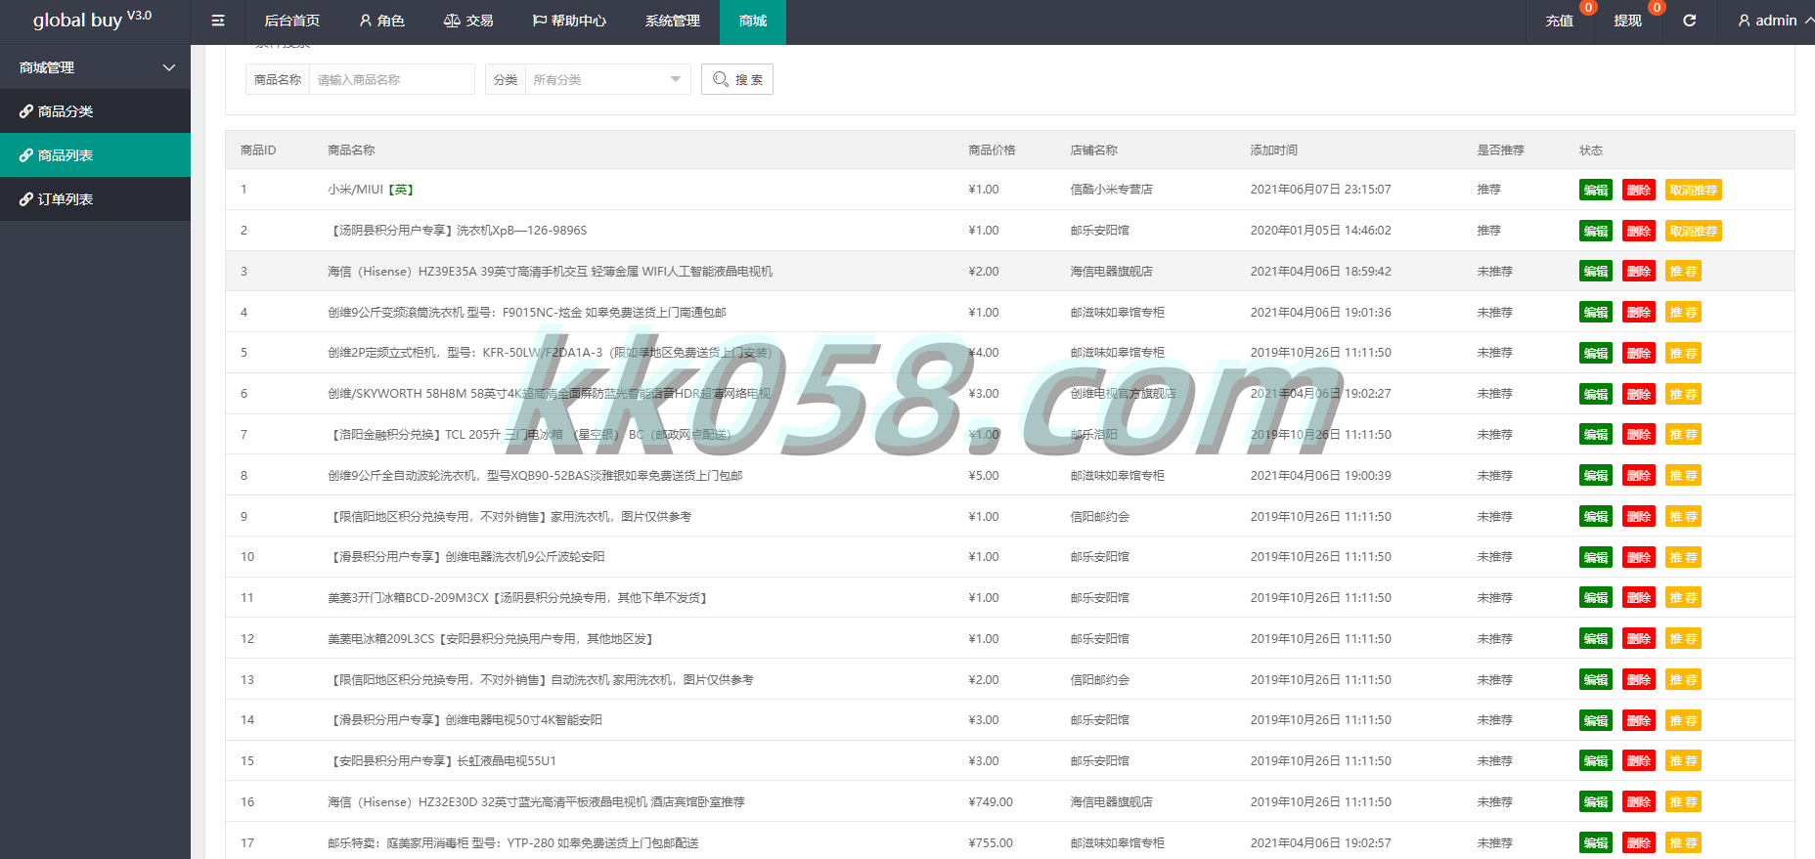Click the 倍酷小米专营店 store name
This screenshot has width=1815, height=859.
pos(1111,190)
